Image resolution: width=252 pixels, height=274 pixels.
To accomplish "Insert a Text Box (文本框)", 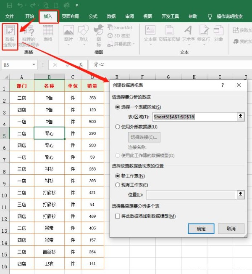I will tap(150, 35).
